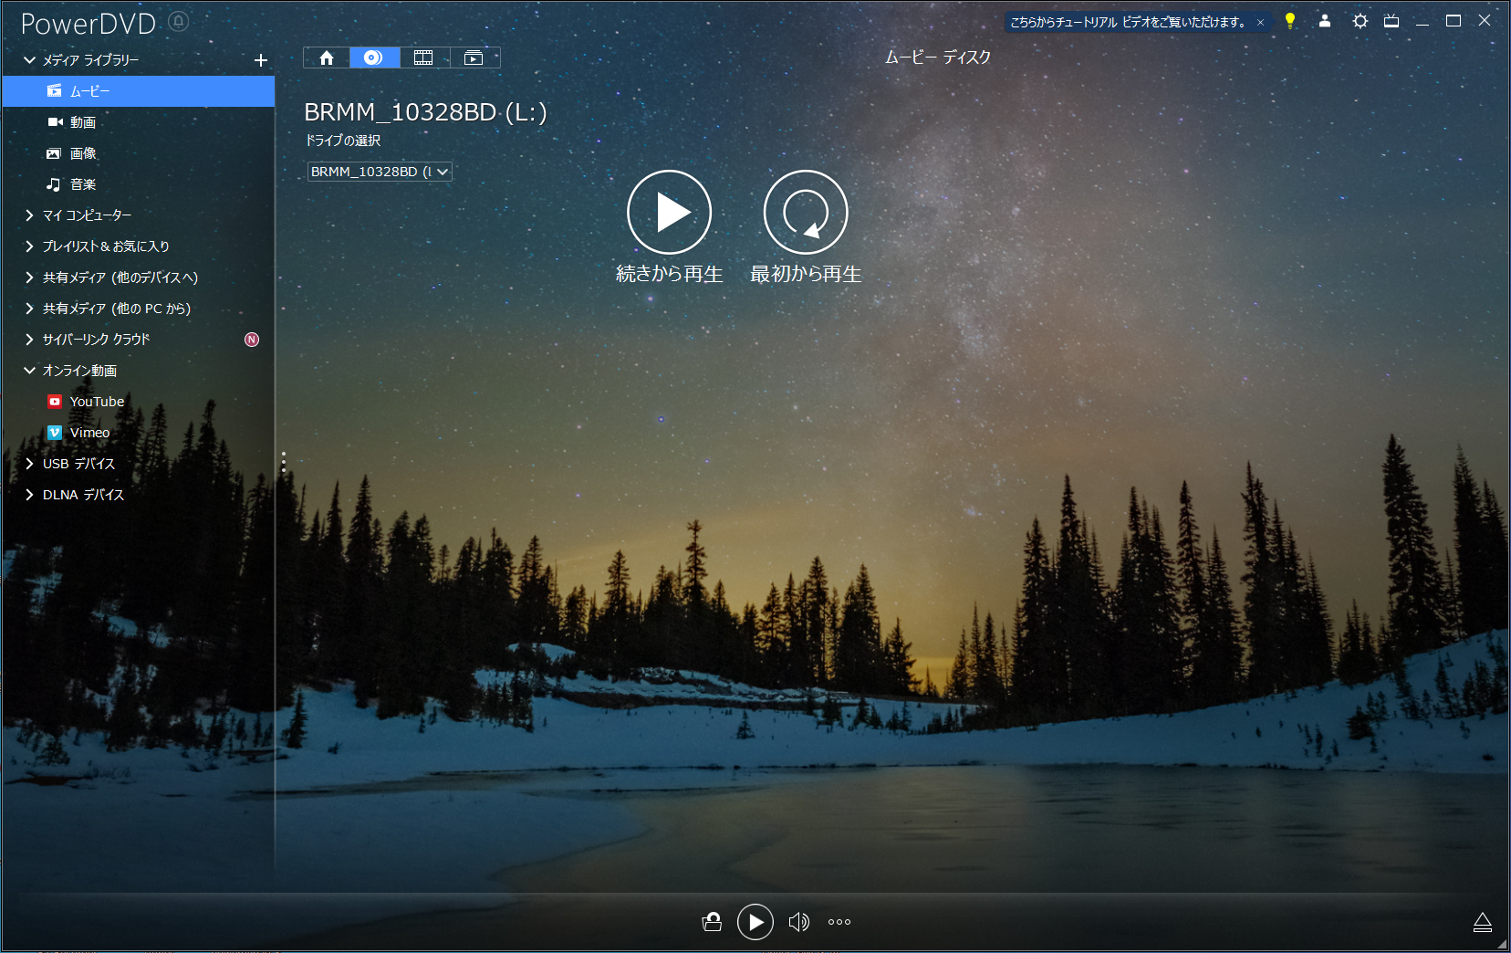Select ムービー in the media library
The width and height of the screenshot is (1511, 953).
tap(139, 91)
